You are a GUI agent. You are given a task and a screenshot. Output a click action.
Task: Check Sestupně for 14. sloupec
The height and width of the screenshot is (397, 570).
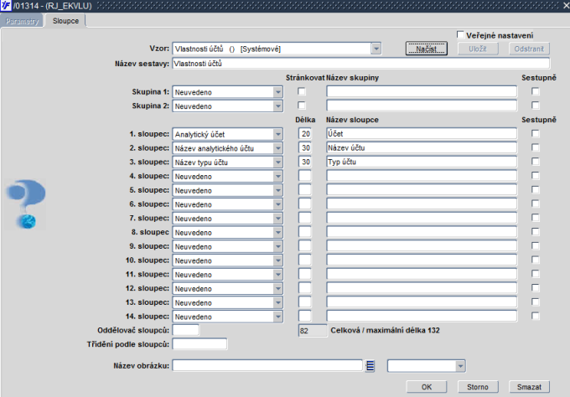(535, 316)
